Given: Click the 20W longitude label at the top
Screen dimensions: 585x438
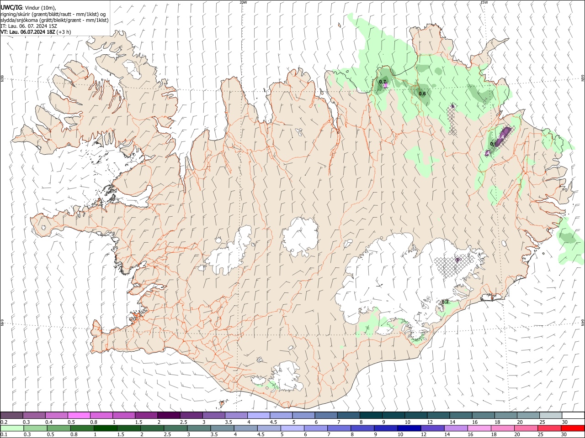Looking at the screenshot, I should [243, 2].
